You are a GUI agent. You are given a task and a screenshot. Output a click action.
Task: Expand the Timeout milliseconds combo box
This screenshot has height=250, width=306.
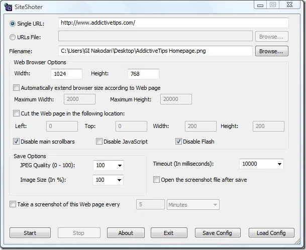click(x=279, y=164)
